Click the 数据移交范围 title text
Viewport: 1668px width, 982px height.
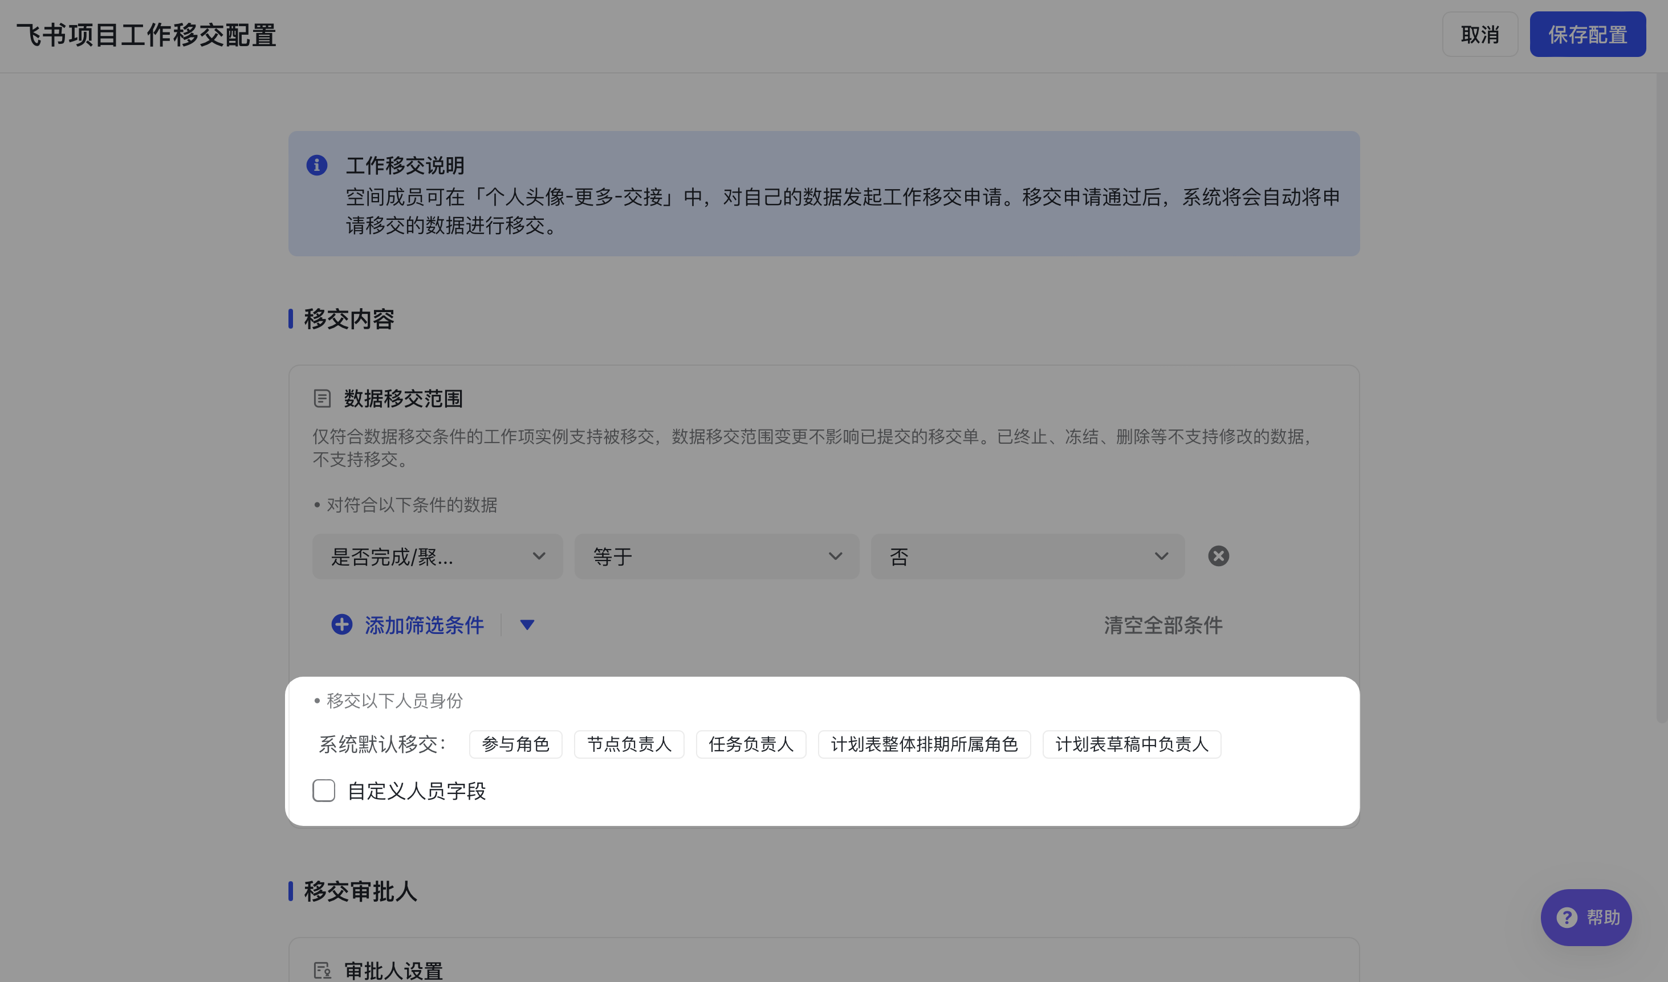[403, 398]
